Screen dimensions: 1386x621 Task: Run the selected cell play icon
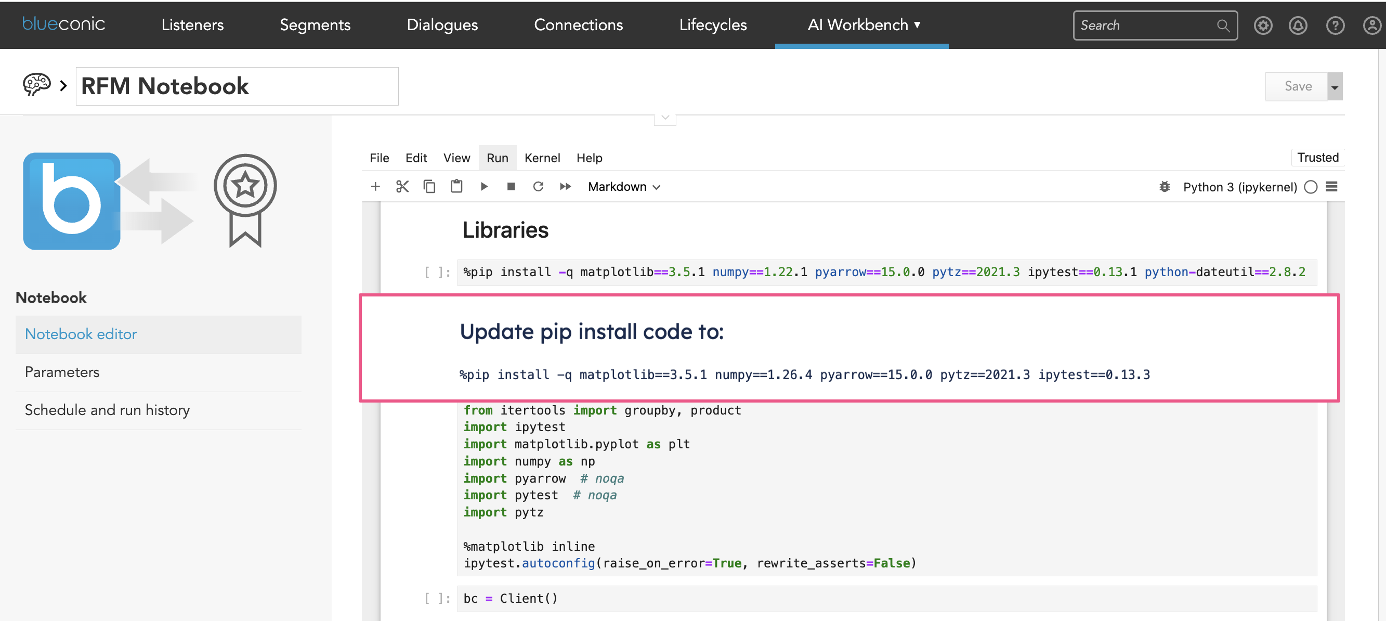[x=483, y=187]
